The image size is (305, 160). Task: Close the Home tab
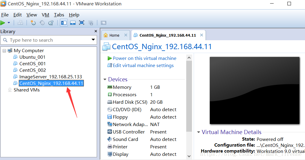(126, 35)
